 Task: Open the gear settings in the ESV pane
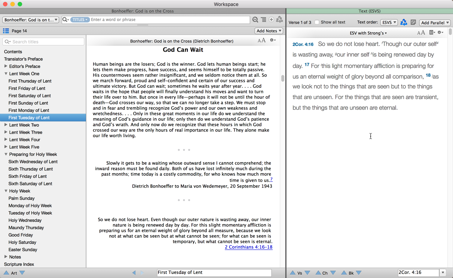pyautogui.click(x=441, y=33)
